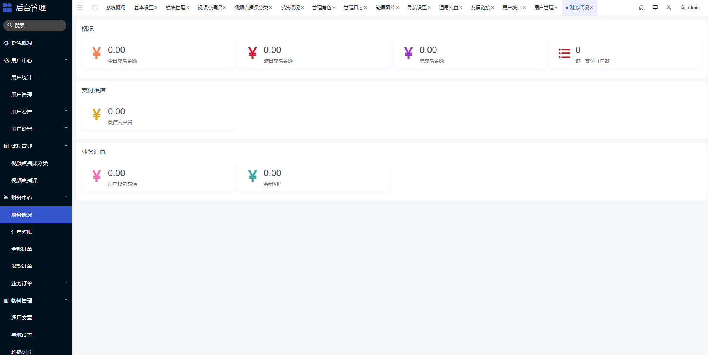Switch to the 基本设置 tab
Screen dimensions: 708x355
click(x=144, y=7)
